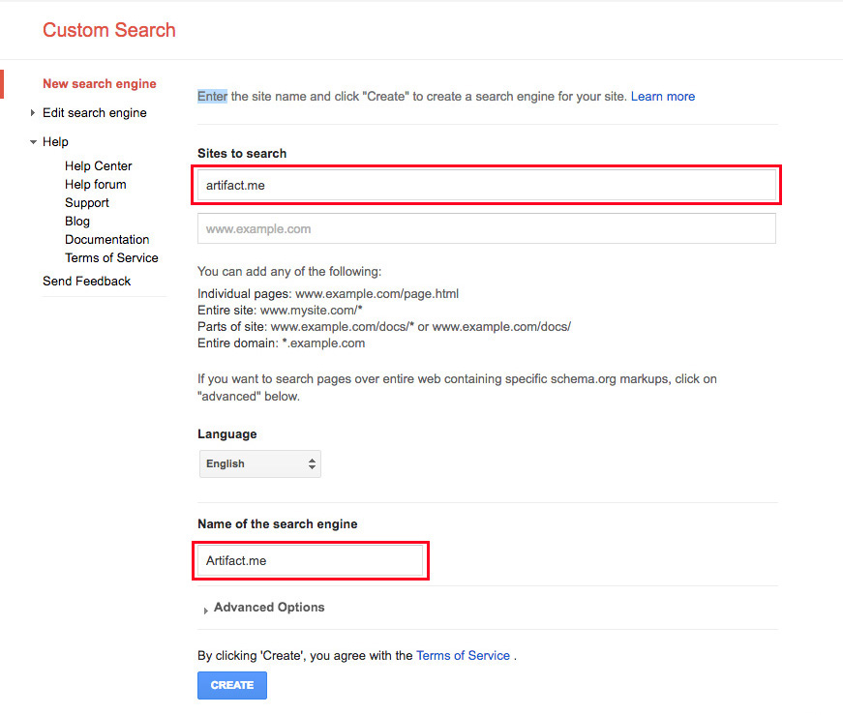Open sidebar Terms of Service link
The image size is (843, 715).
[112, 257]
